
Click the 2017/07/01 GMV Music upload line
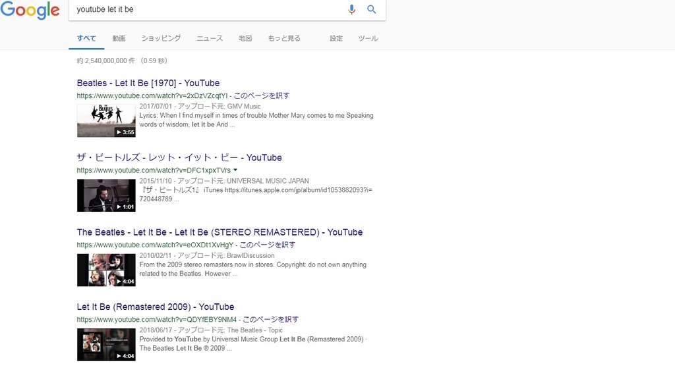200,106
